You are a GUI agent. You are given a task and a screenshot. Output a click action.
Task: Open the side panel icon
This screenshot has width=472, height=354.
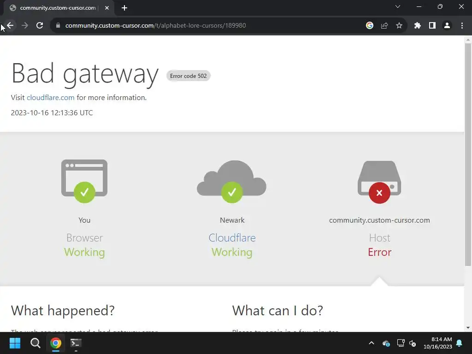coord(432,26)
